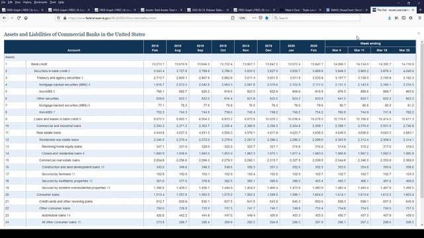Select 'Real estate loans' row label
The width and height of the screenshot is (424, 238).
tap(48, 133)
